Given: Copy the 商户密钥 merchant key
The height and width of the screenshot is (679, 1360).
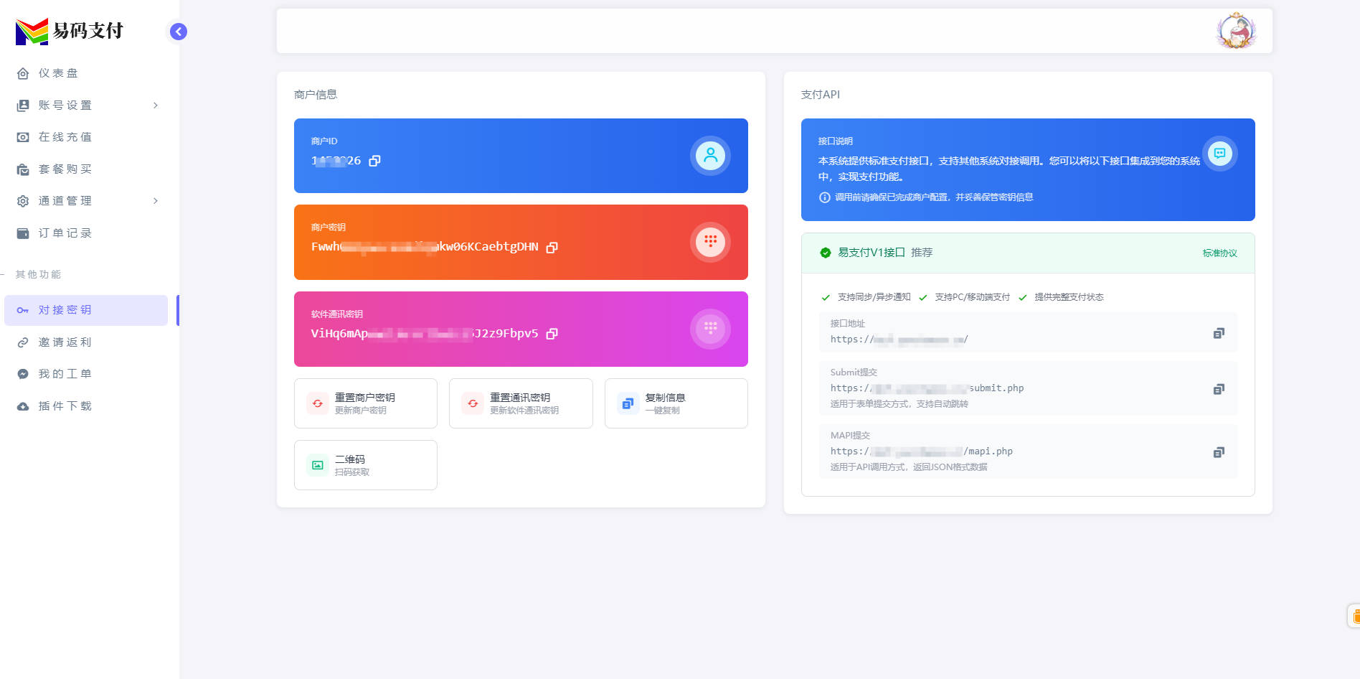Looking at the screenshot, I should pos(552,247).
